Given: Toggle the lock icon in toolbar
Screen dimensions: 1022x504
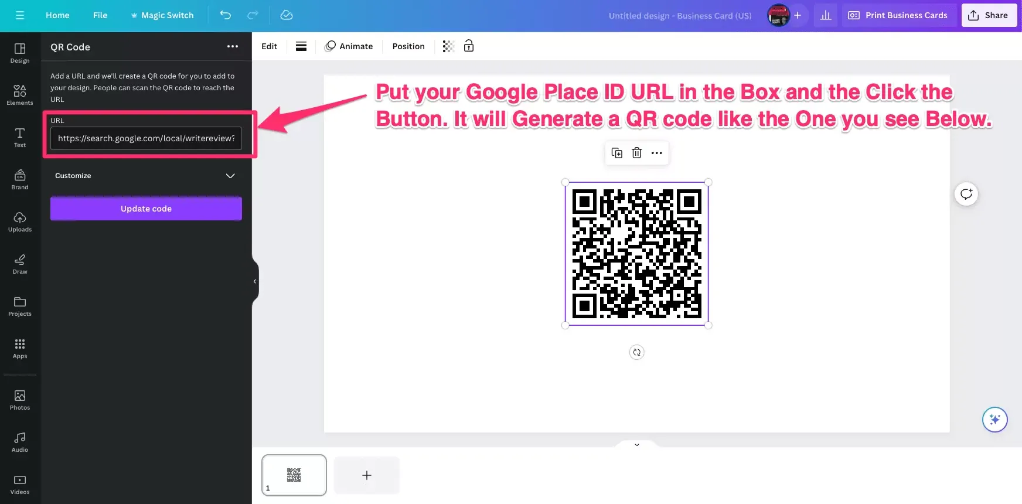Looking at the screenshot, I should [469, 46].
